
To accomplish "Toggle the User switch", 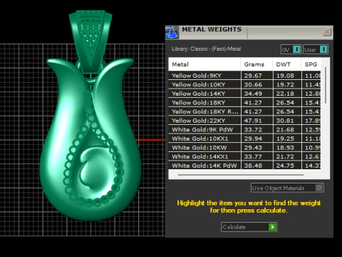I will pyautogui.click(x=316, y=49).
